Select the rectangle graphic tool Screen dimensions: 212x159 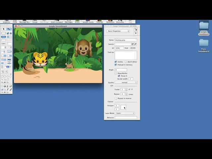2,77
